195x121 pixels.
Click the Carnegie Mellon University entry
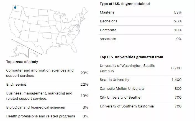click(122, 89)
